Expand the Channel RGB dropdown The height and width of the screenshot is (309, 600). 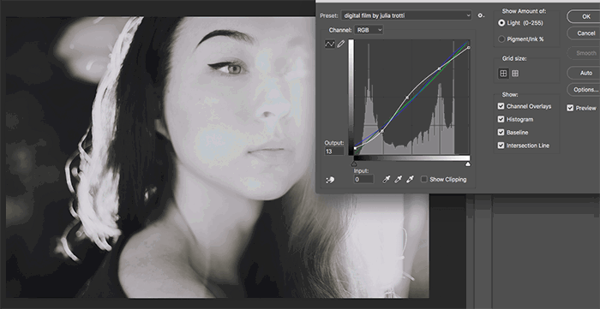(x=369, y=30)
